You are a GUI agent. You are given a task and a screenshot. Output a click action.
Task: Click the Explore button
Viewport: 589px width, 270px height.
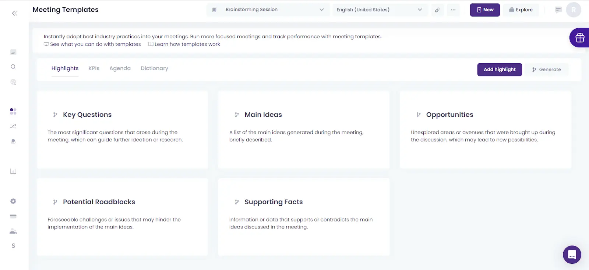coord(521,10)
